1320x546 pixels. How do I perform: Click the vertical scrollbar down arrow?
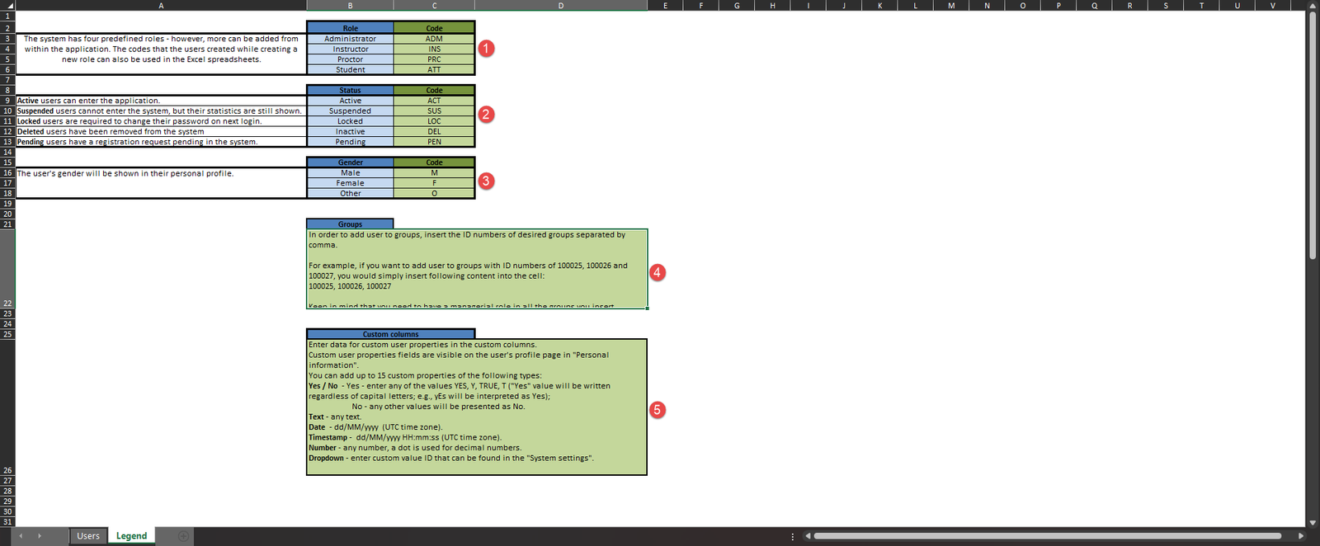click(1313, 522)
